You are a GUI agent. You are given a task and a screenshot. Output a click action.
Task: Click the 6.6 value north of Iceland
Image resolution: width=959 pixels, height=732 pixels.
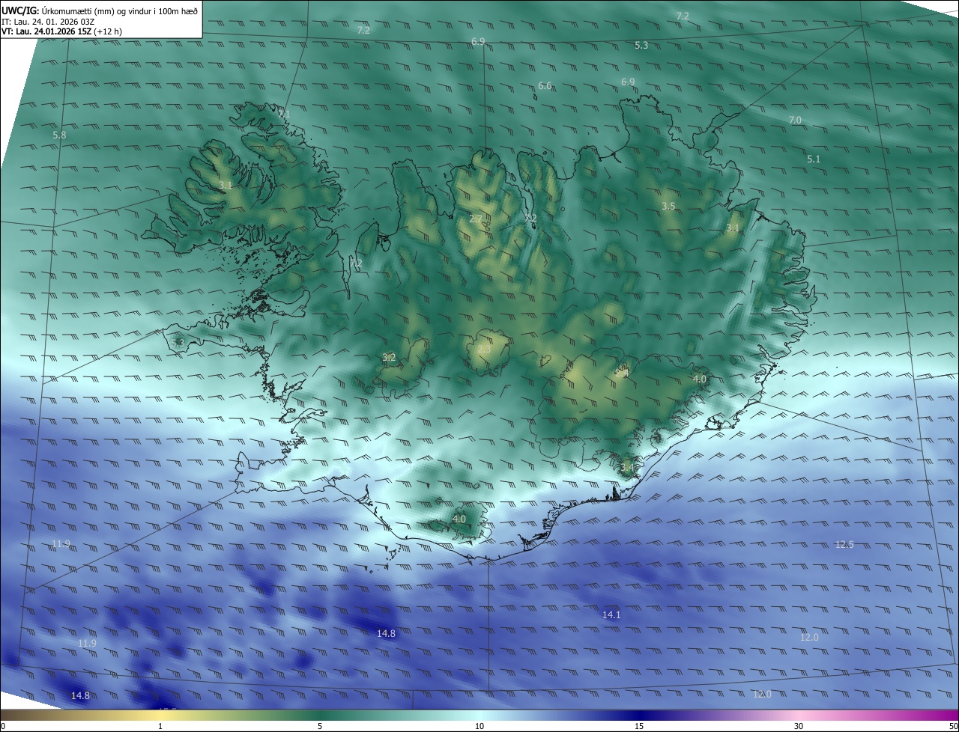(545, 86)
